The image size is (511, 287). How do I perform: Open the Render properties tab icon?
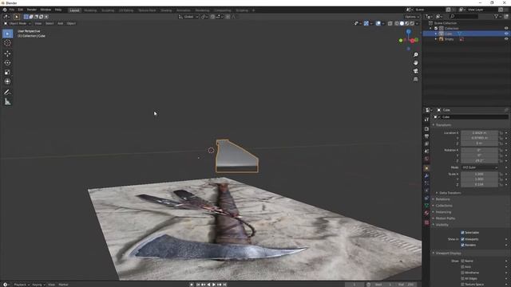coord(426,129)
